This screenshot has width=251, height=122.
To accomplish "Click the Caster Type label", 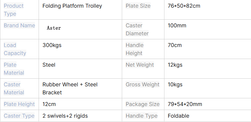I will click(x=19, y=116).
